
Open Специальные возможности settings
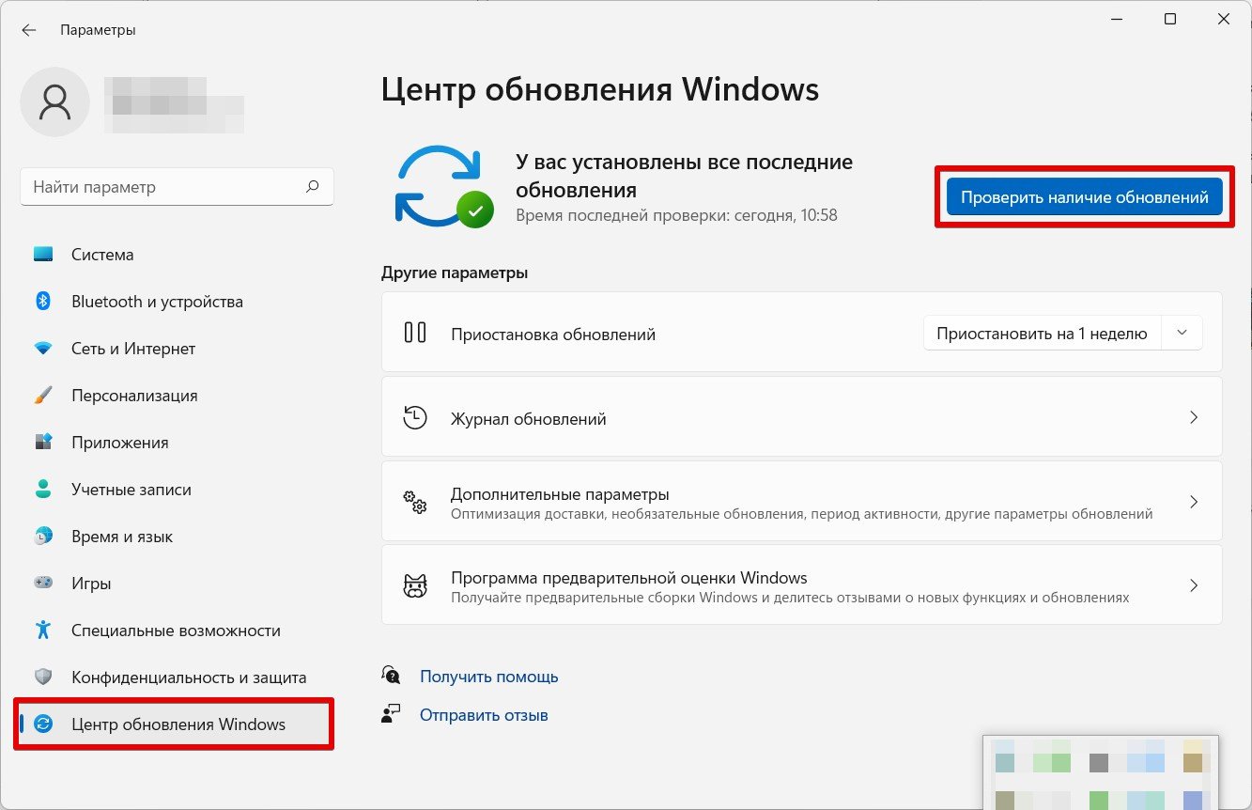coord(177,631)
